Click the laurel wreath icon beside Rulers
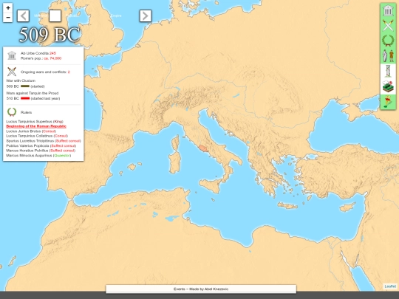 tap(12, 112)
